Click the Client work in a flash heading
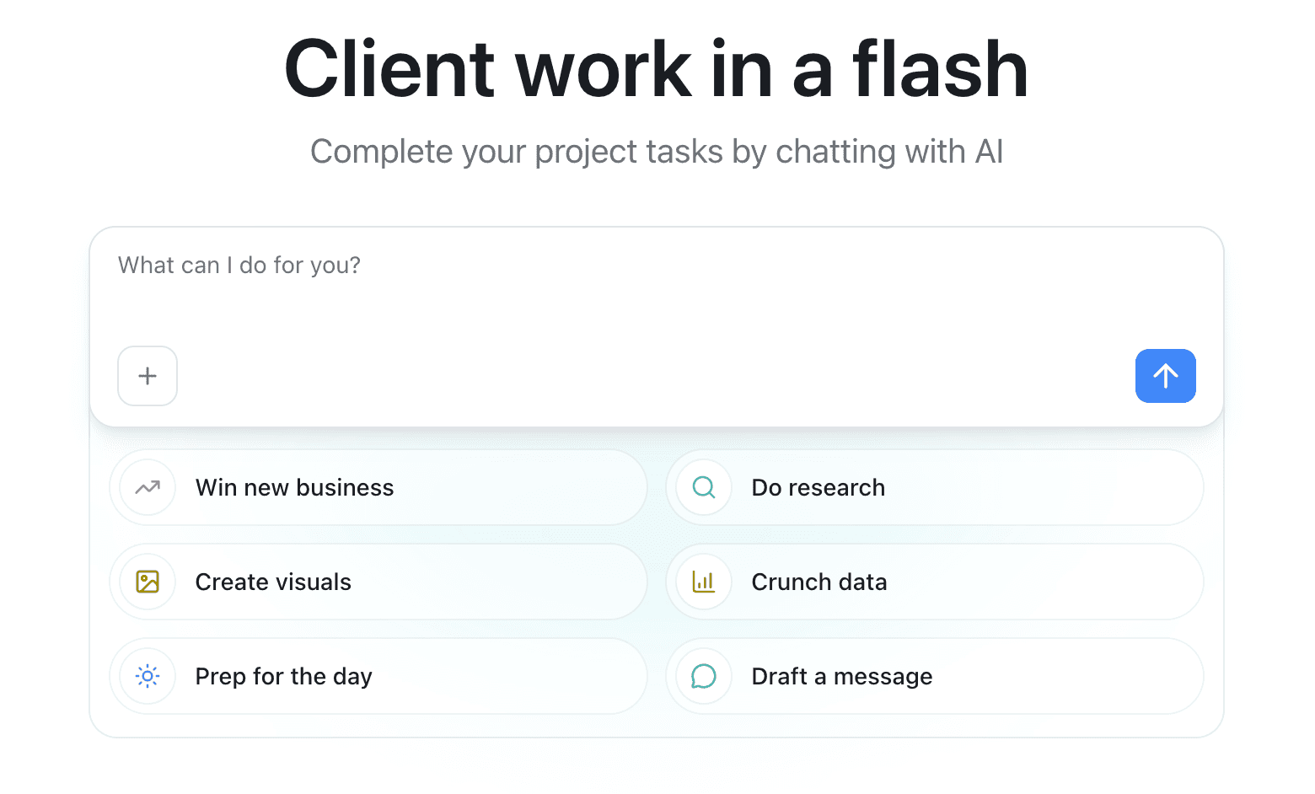This screenshot has height=794, width=1315. (x=656, y=69)
